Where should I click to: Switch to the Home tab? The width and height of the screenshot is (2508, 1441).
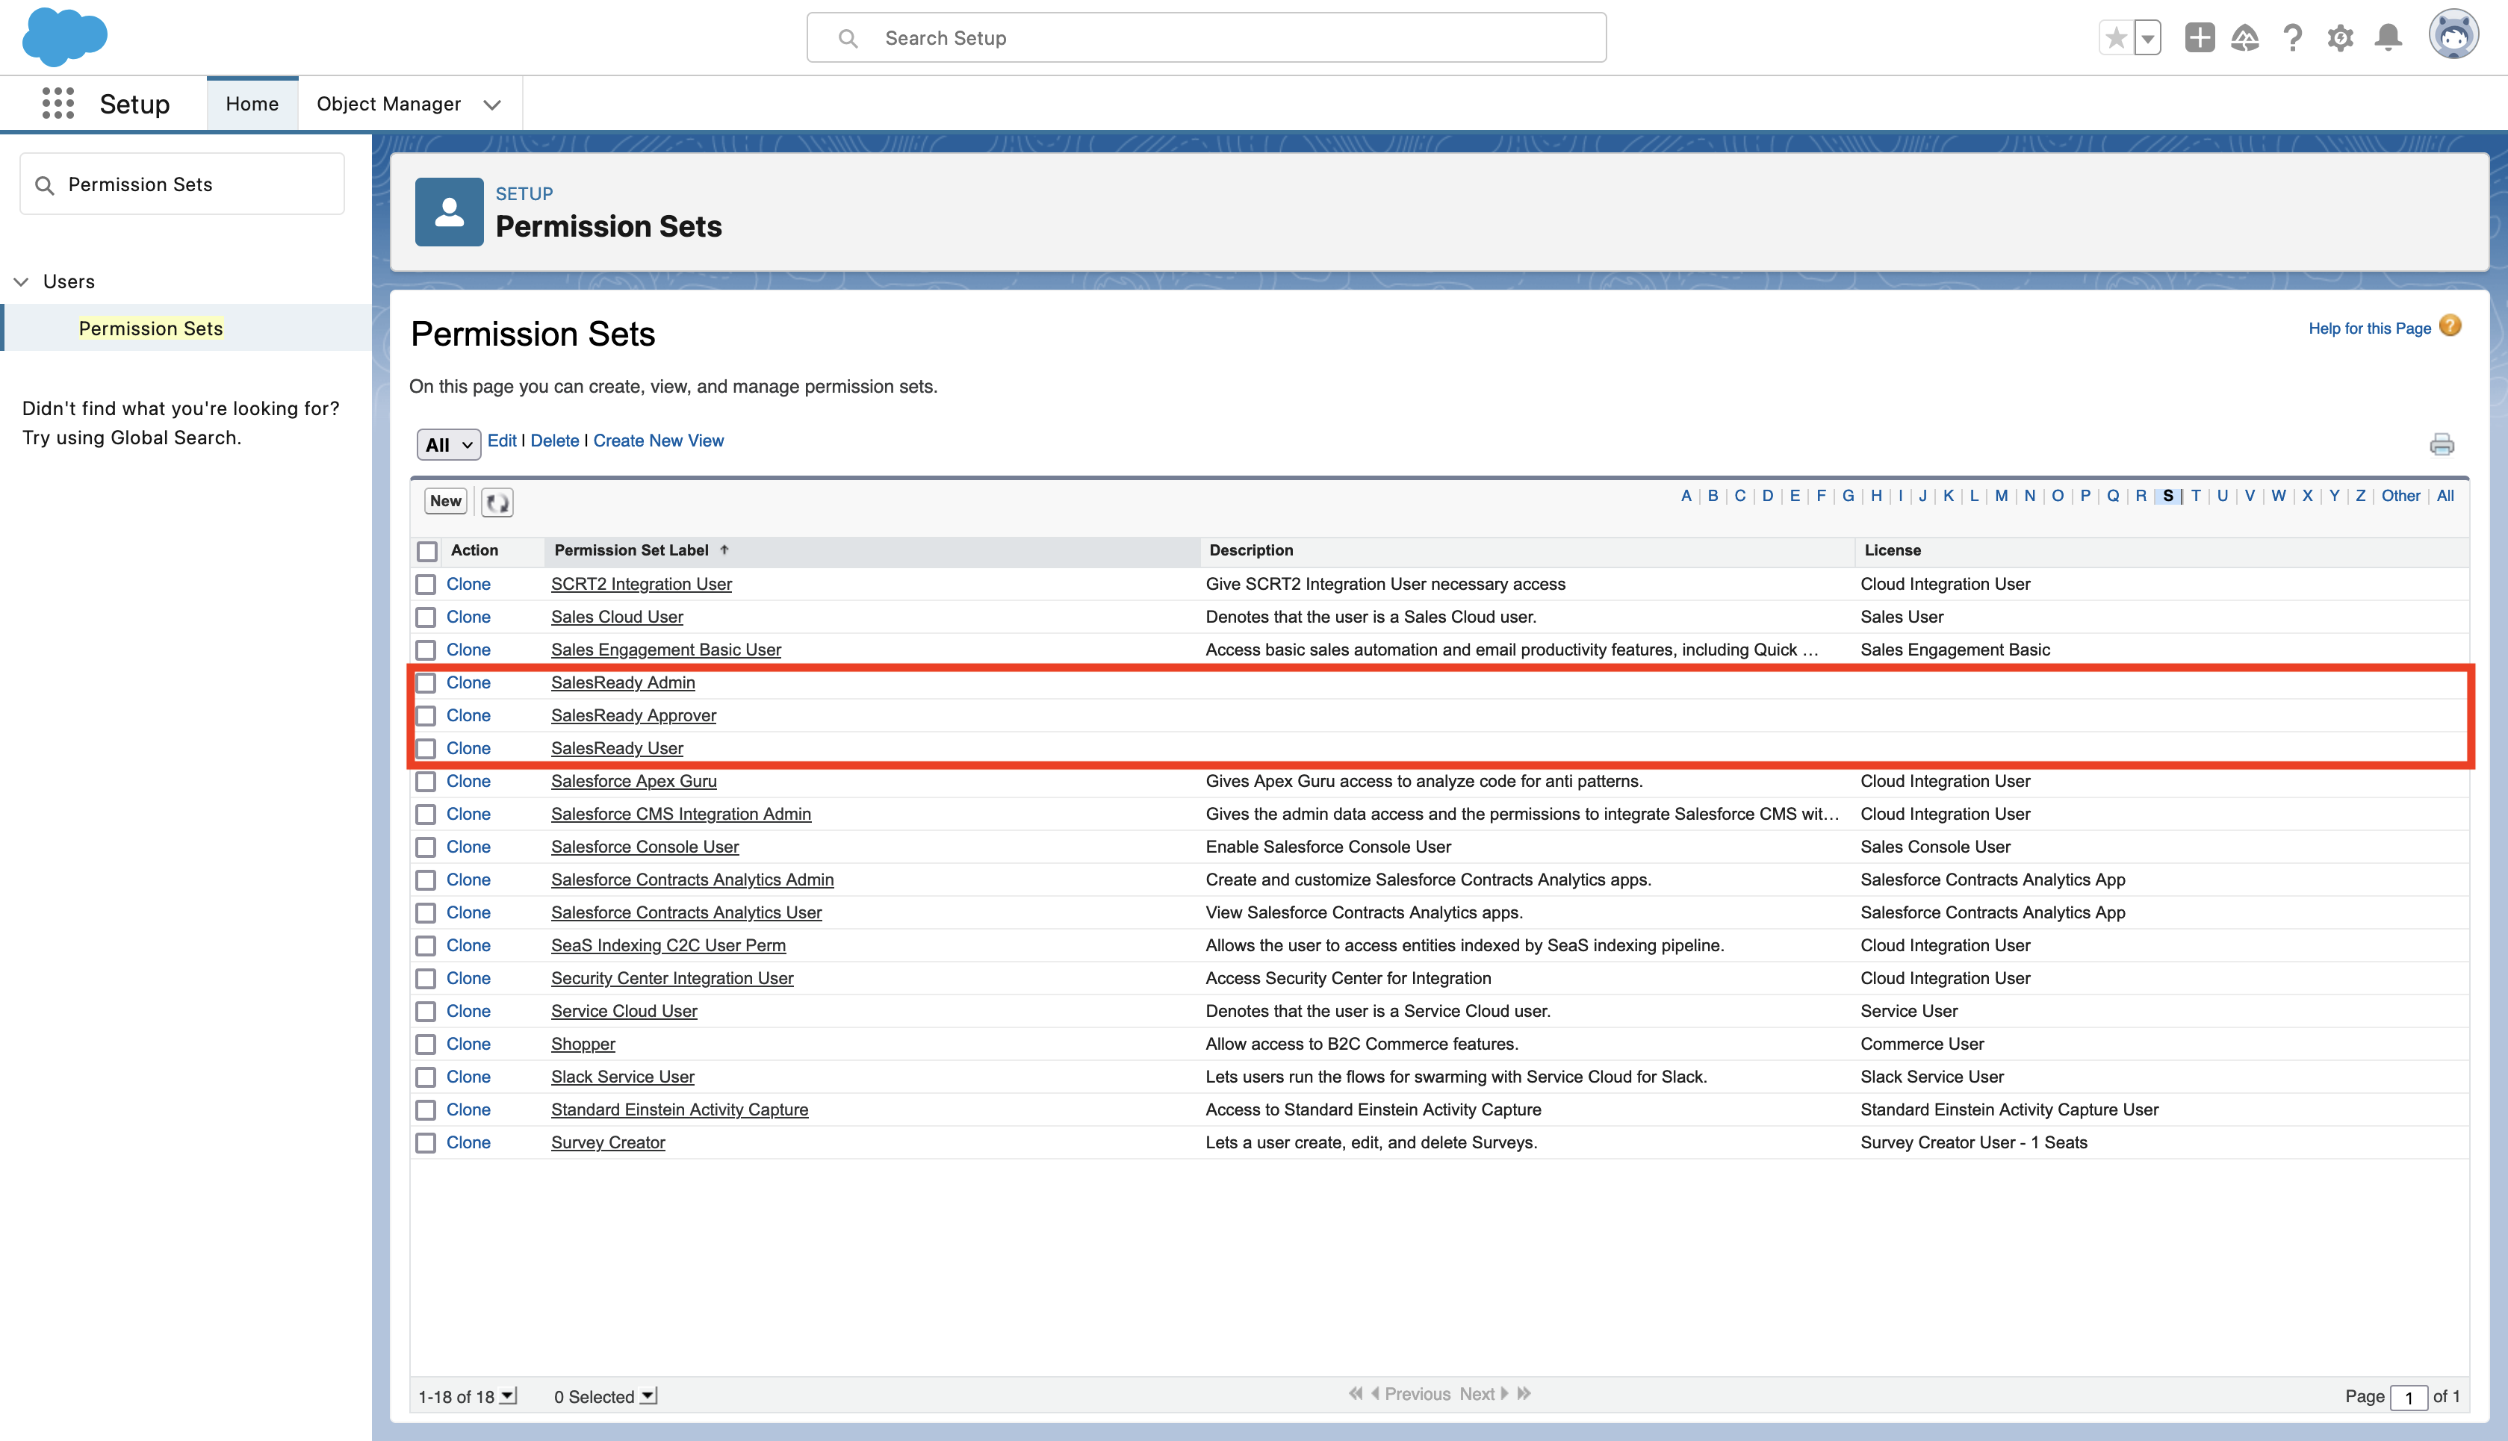point(252,104)
